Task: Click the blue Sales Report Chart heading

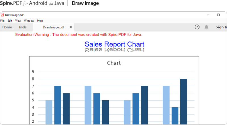Action: pos(114,44)
